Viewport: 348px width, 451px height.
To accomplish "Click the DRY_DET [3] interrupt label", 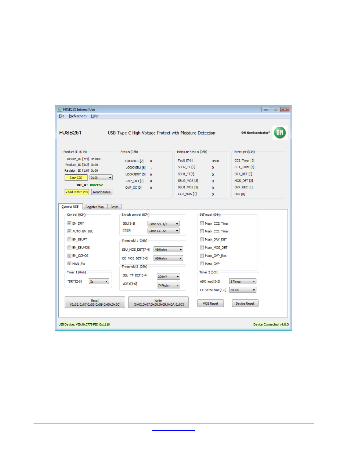I will pyautogui.click(x=243, y=174).
